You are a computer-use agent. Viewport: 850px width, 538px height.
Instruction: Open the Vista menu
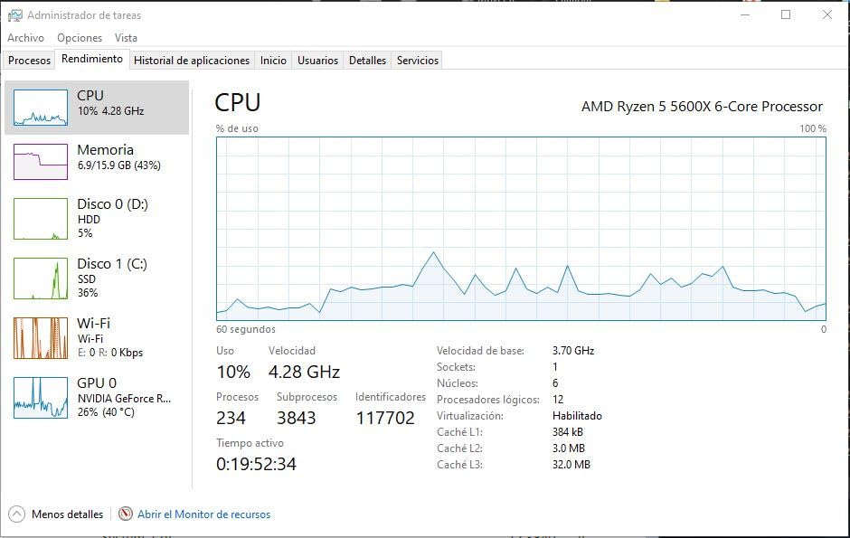point(126,38)
